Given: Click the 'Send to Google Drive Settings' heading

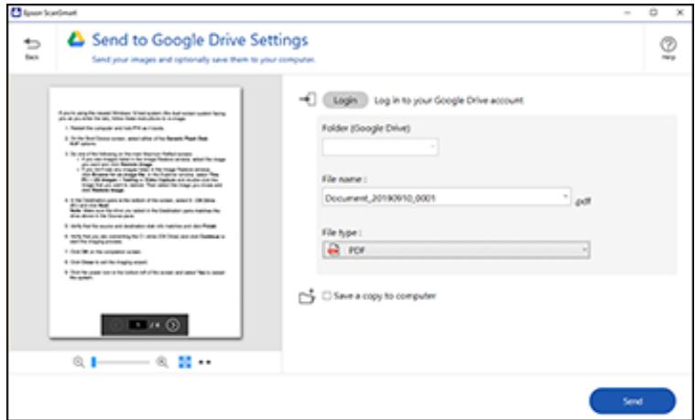Looking at the screenshot, I should pos(200,40).
